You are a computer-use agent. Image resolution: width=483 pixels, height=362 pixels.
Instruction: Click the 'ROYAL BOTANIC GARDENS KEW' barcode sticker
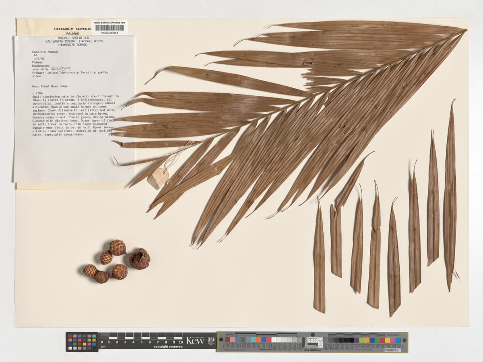pyautogui.click(x=109, y=28)
